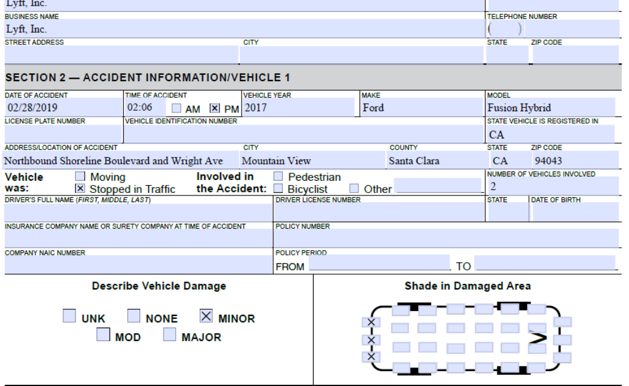Viewport: 629px width, 386px height.
Task: Uncheck MINOR vehicle damage checkbox
Action: pos(207,317)
